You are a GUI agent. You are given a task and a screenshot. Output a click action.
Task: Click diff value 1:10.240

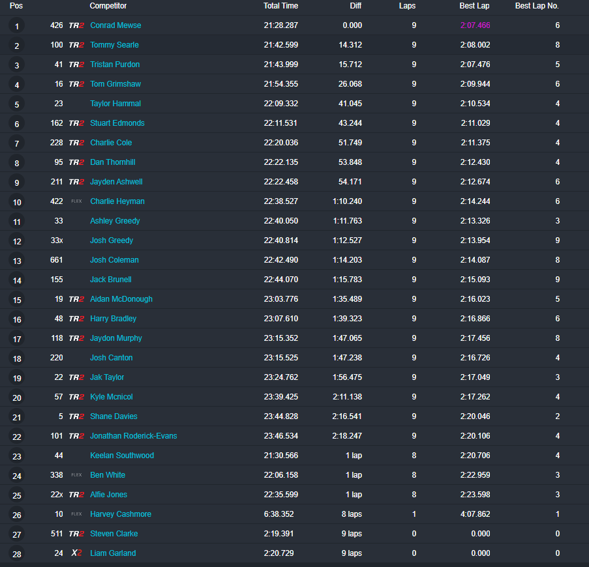[348, 201]
